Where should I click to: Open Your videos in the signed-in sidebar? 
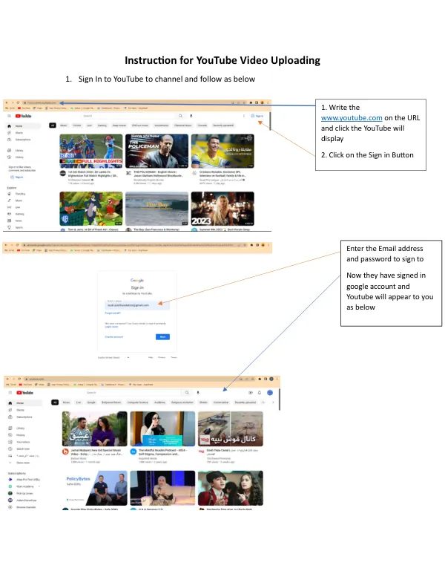tap(19, 442)
